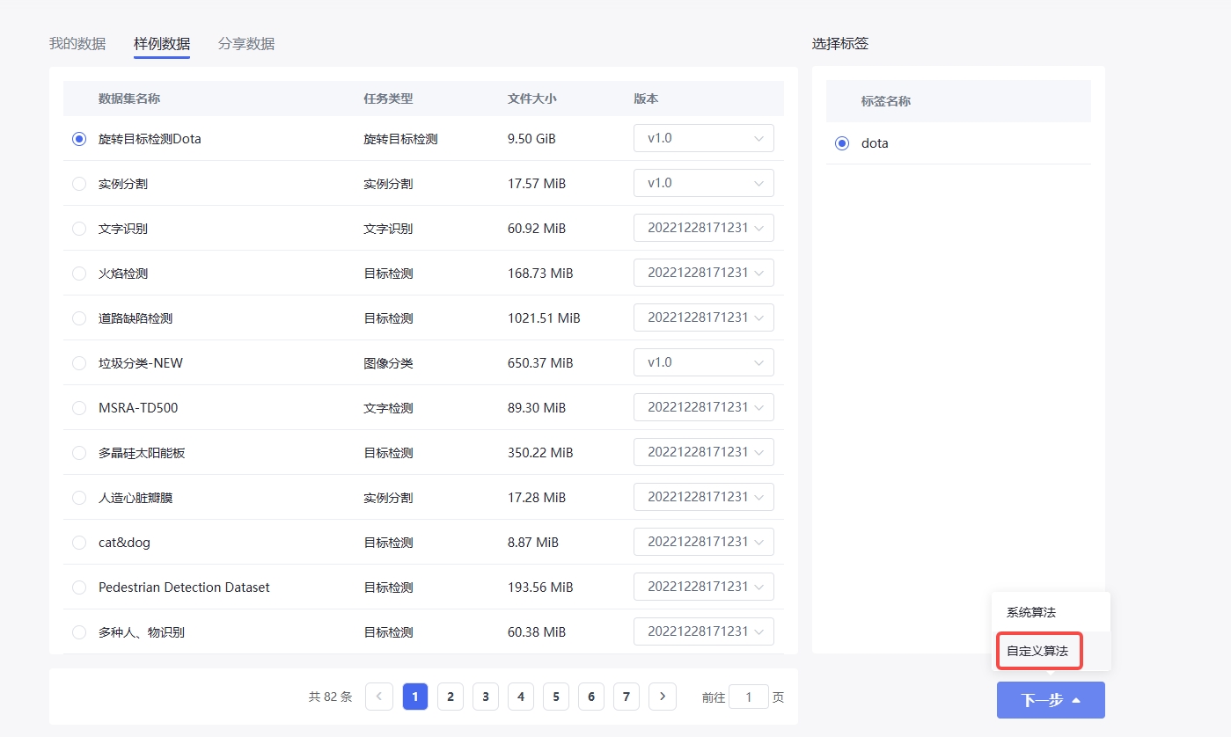Click the 数据集名称 column header
The image size is (1231, 737).
129,99
